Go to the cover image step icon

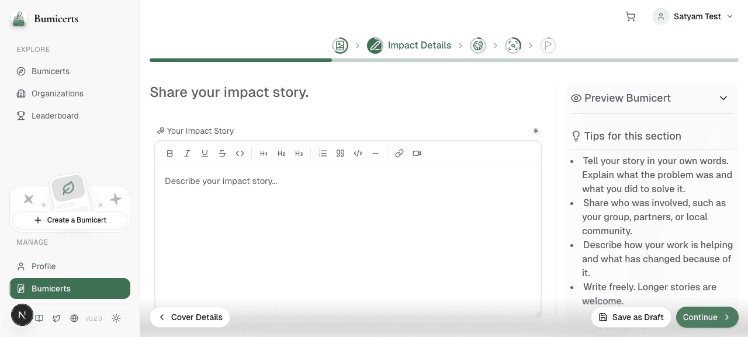click(x=340, y=46)
